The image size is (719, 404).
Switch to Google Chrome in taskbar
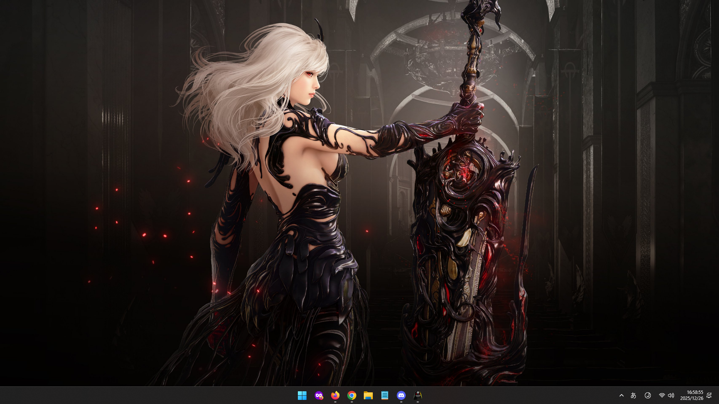coord(351,395)
